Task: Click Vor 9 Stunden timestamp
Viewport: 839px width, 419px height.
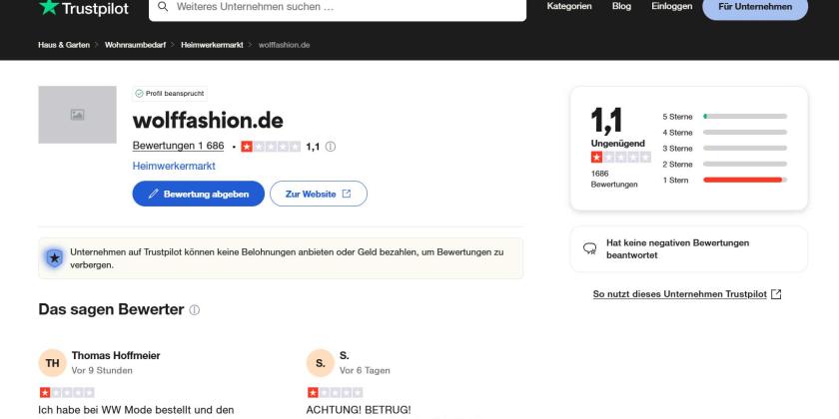Action: coord(102,370)
